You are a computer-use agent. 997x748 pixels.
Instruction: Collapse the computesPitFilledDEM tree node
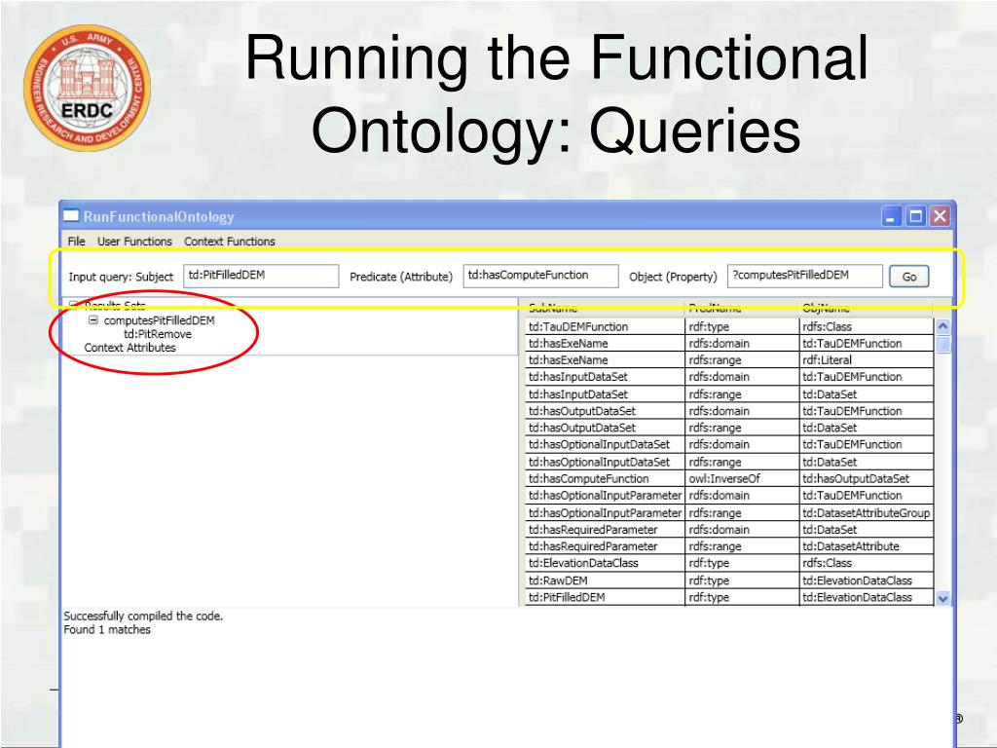tap(93, 319)
